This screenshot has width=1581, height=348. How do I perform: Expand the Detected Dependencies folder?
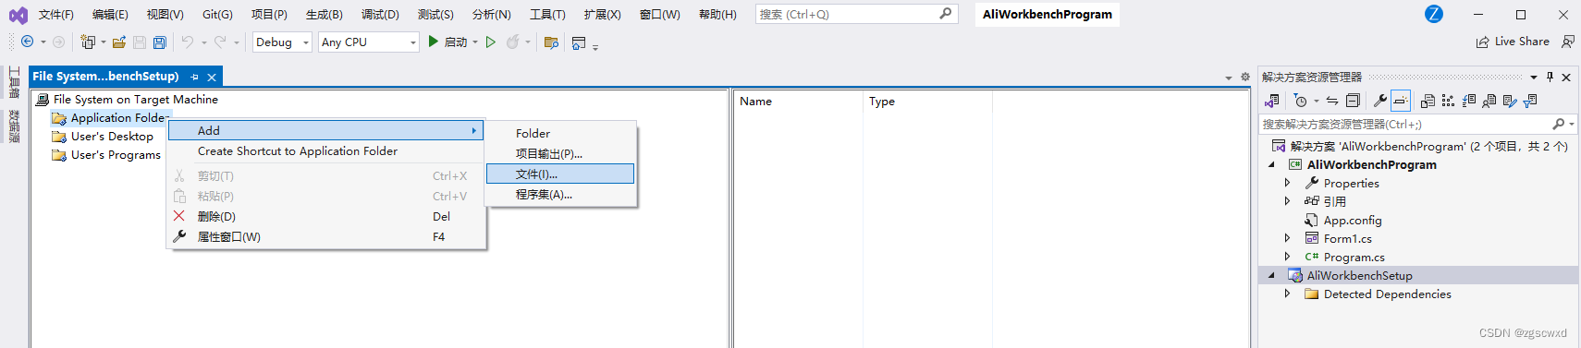(x=1287, y=294)
